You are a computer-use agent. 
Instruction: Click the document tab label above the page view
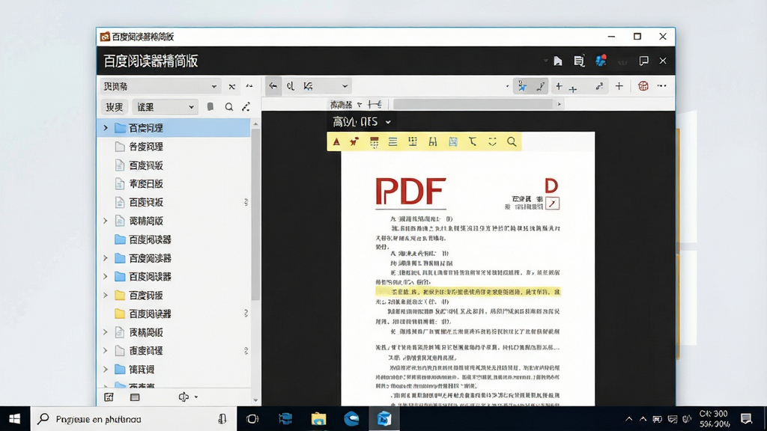341,105
